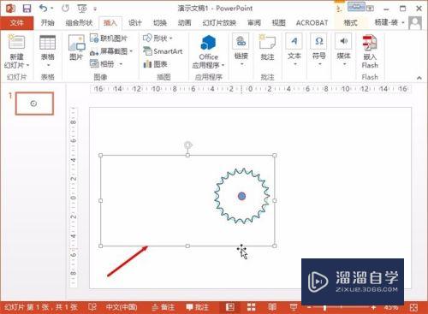This screenshot has width=428, height=314.
Task: Open the 媒体 (Media) button
Action: [343, 49]
